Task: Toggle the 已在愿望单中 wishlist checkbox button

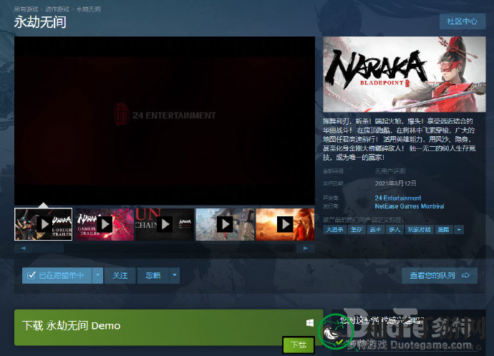Action: tap(57, 275)
